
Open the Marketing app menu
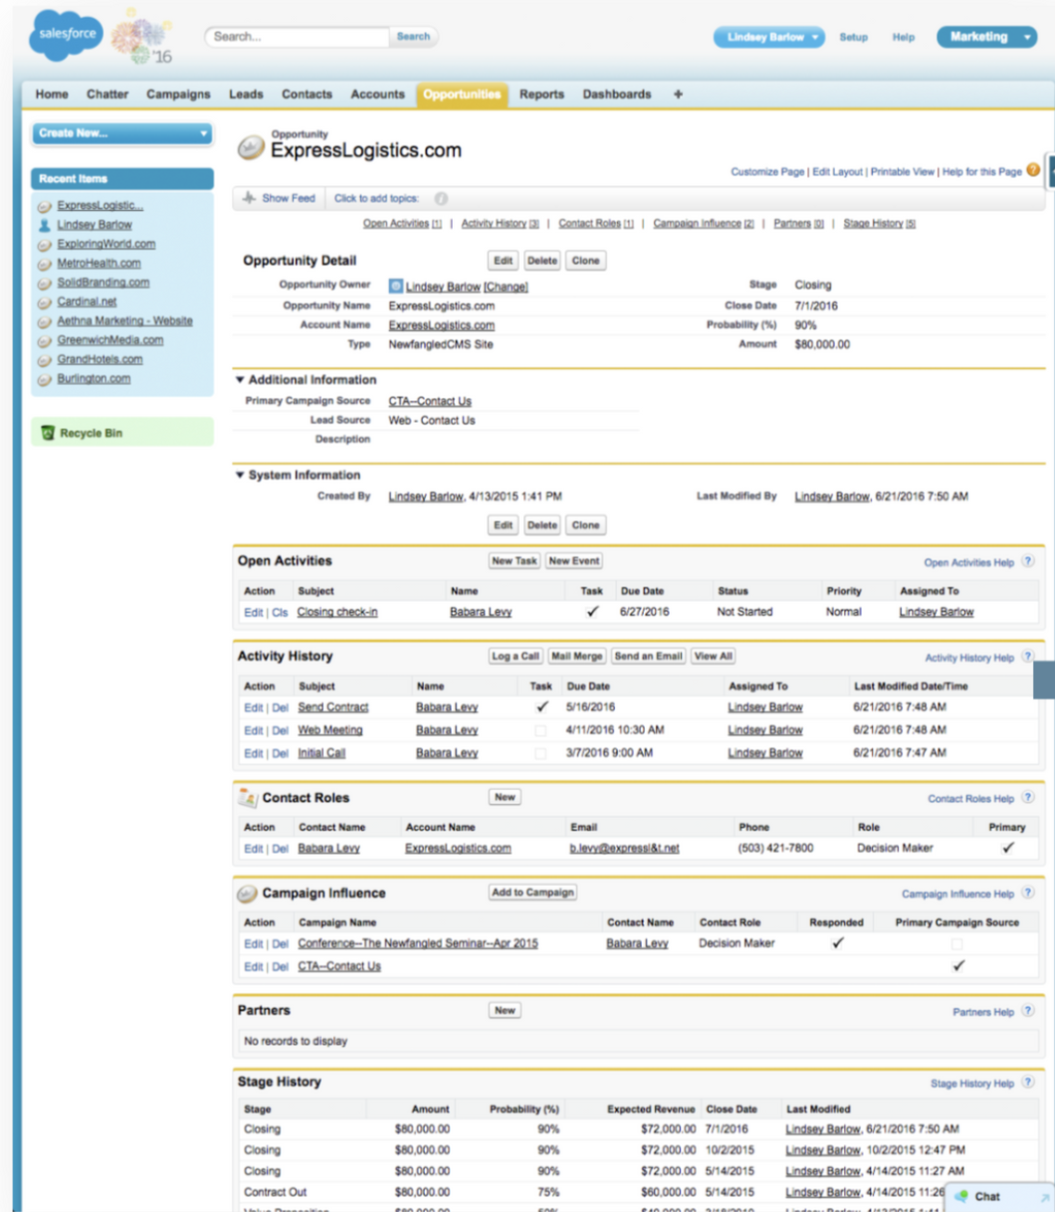(x=986, y=37)
